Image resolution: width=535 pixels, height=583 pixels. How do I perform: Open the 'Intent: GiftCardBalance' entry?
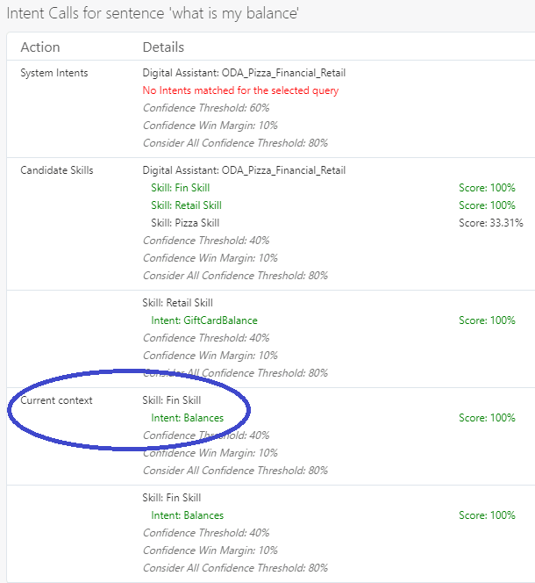click(204, 320)
